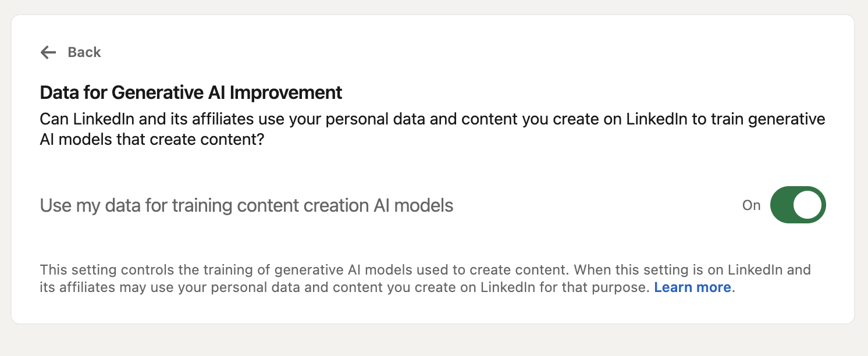Open the "Learn more" link
Image resolution: width=868 pixels, height=356 pixels.
[x=692, y=287]
